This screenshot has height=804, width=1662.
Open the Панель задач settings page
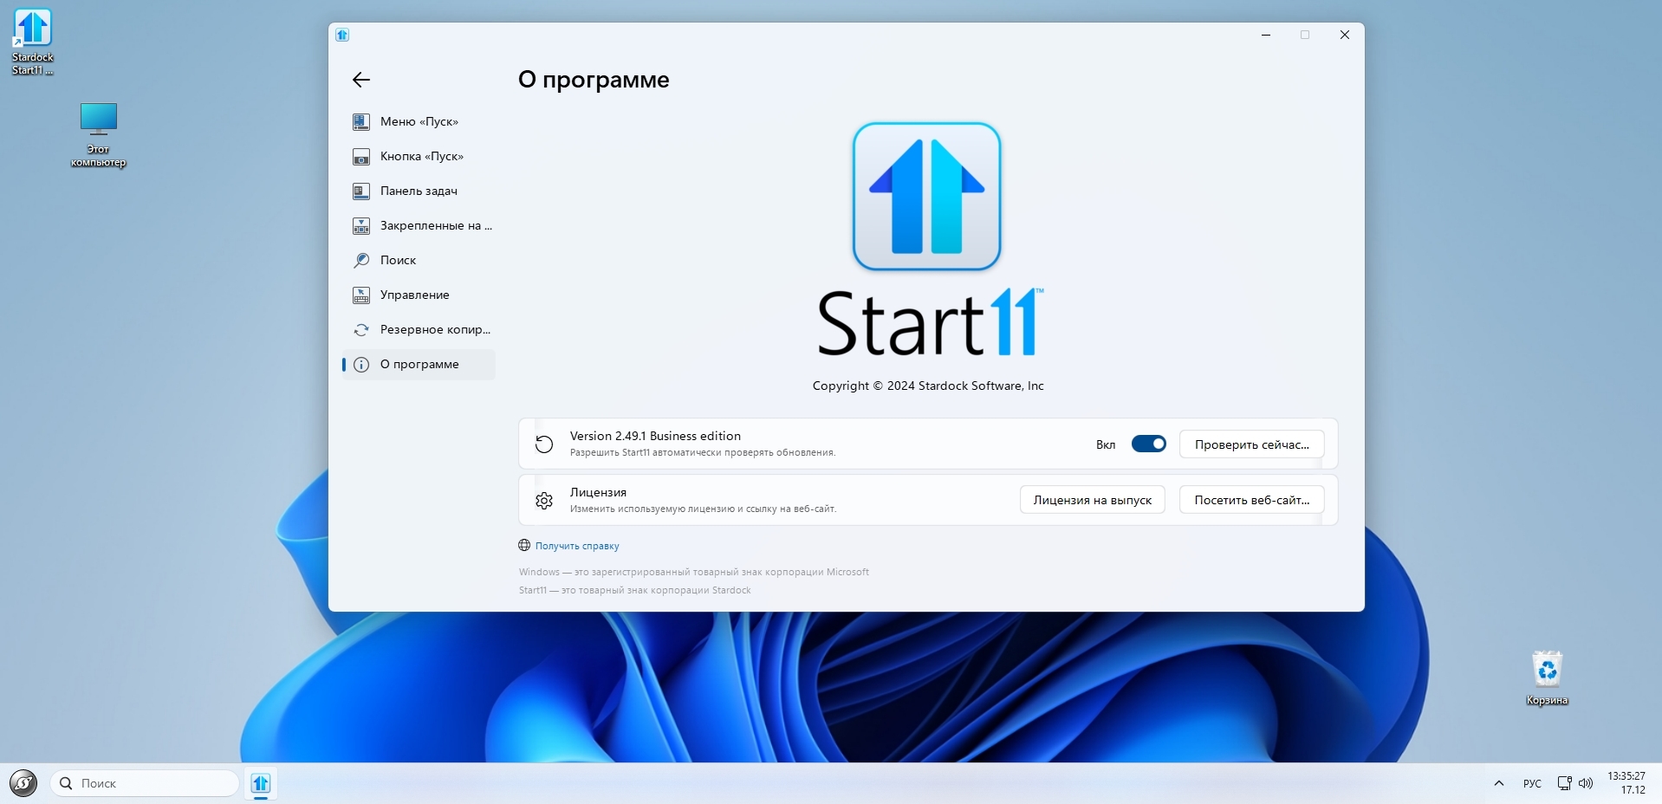click(419, 191)
